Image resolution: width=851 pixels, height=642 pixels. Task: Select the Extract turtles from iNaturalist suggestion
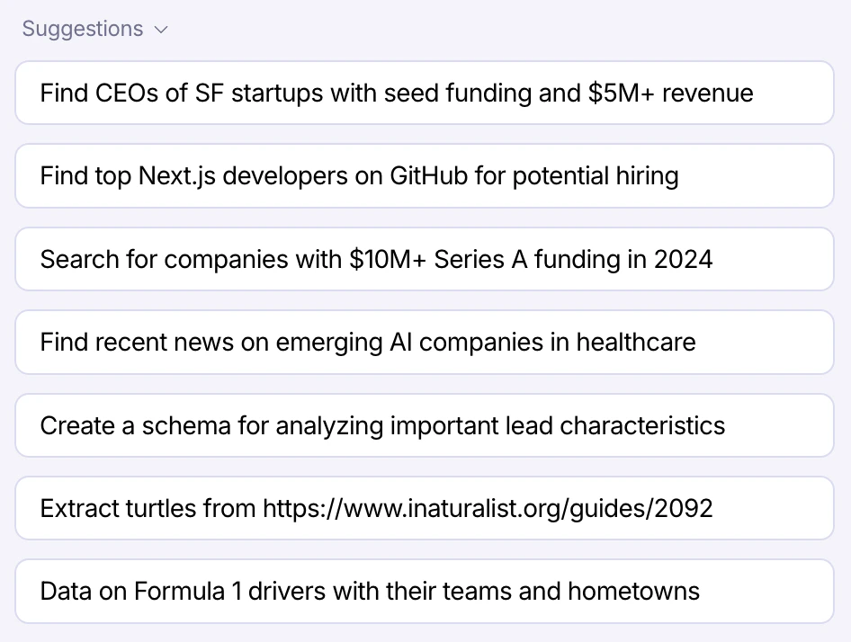(x=425, y=508)
